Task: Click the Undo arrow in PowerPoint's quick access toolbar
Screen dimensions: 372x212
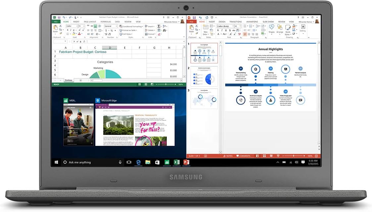Action: 200,18
